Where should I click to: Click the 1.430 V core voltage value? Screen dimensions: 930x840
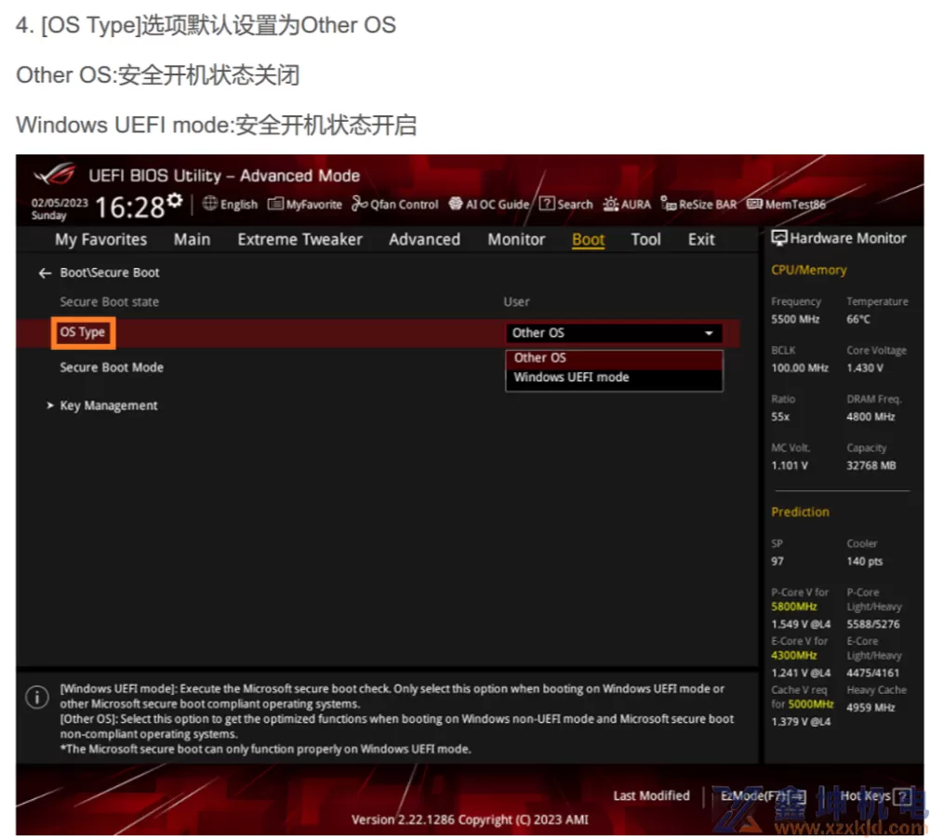point(865,368)
